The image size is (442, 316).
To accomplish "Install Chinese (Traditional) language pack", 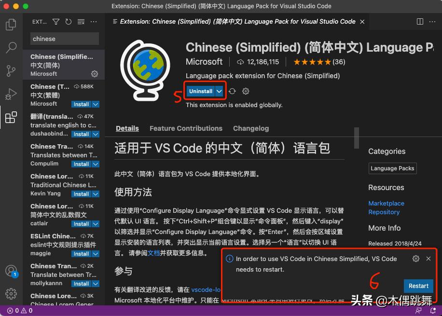I will [x=81, y=104].
